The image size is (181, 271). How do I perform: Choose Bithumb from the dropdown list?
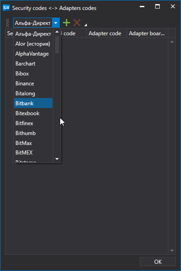33,133
